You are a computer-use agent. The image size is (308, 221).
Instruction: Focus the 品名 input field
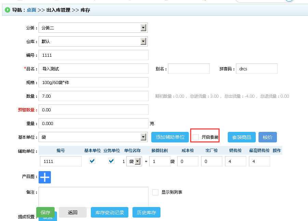click(x=94, y=69)
